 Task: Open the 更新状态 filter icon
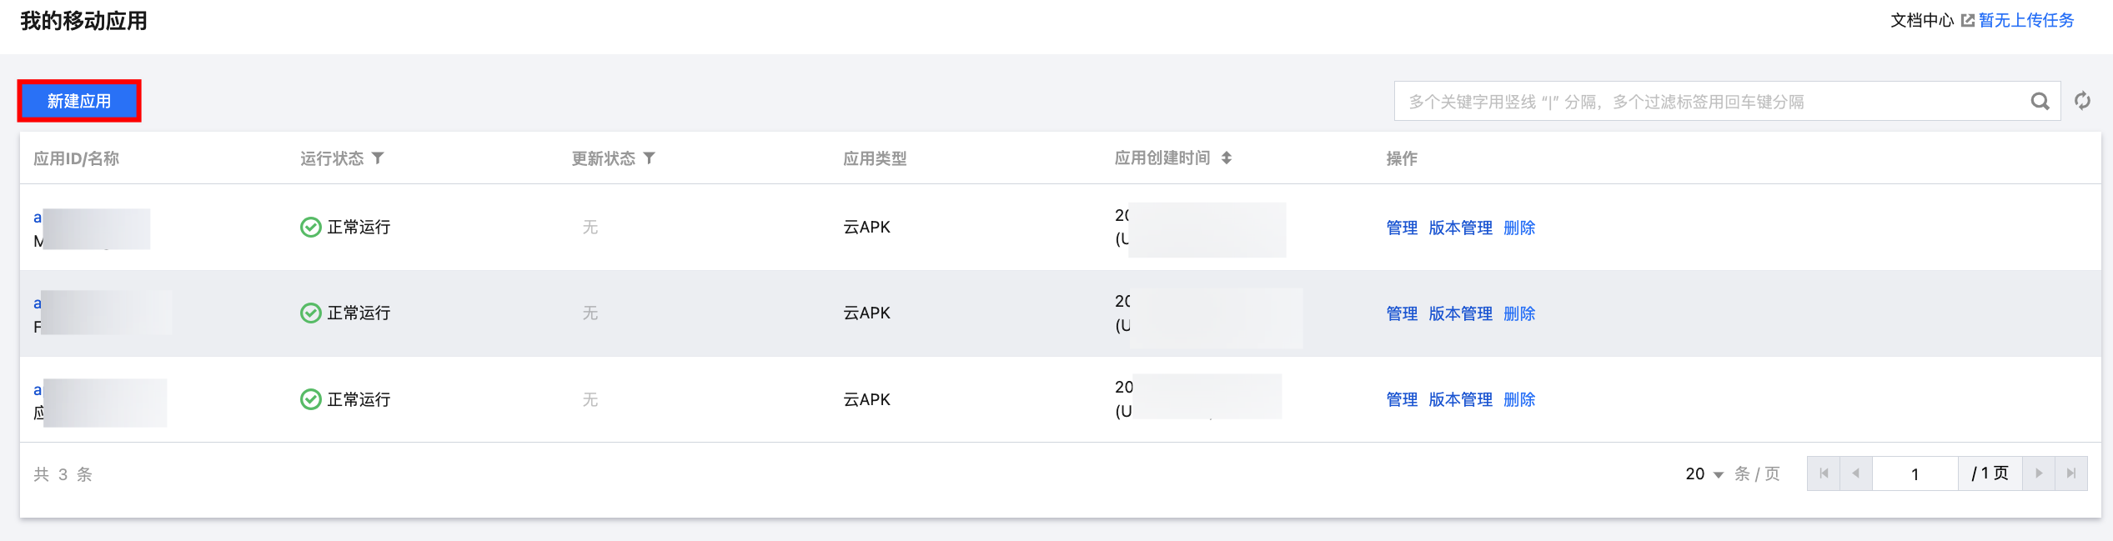[x=650, y=158]
